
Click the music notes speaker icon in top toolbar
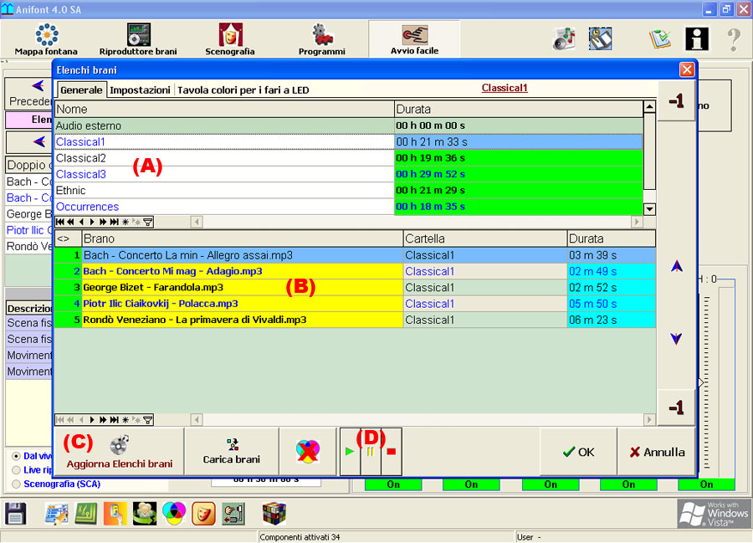564,39
